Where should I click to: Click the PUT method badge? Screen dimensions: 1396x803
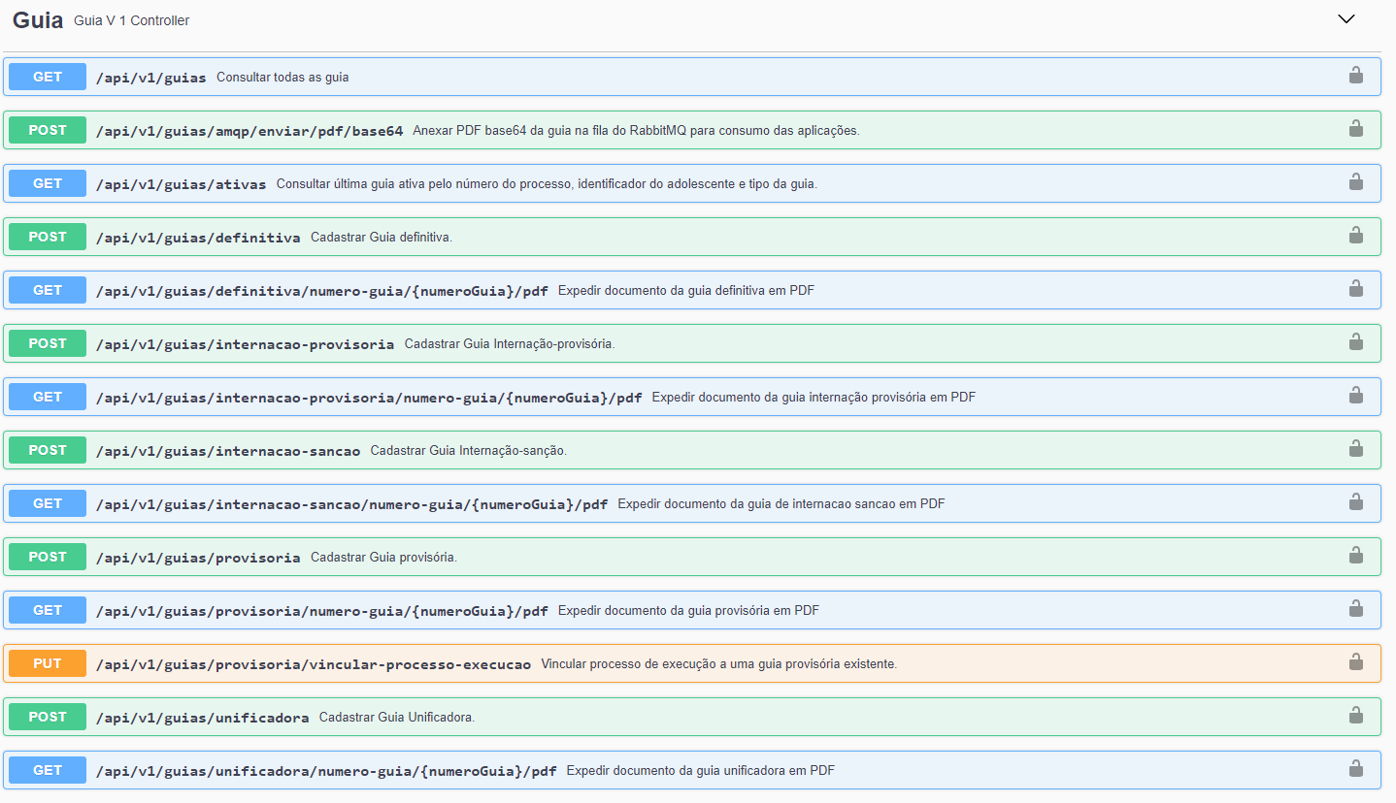(48, 663)
